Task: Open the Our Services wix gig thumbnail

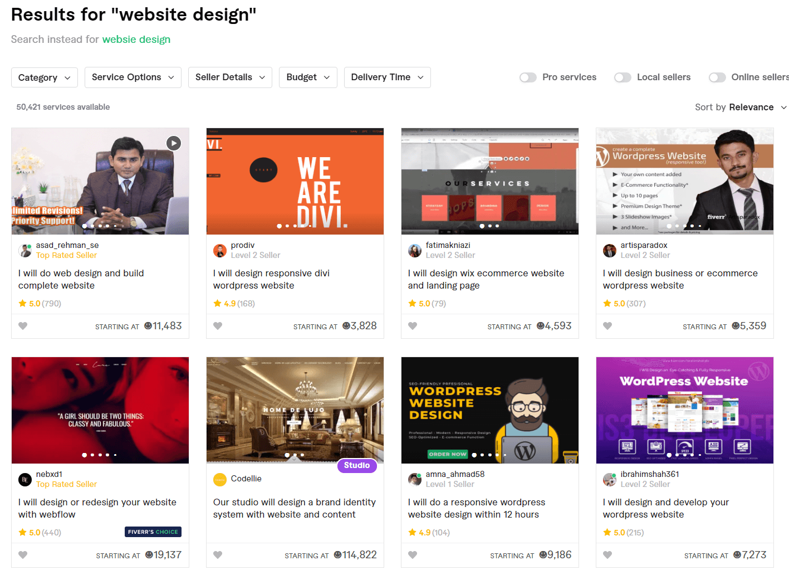Action: coord(490,181)
